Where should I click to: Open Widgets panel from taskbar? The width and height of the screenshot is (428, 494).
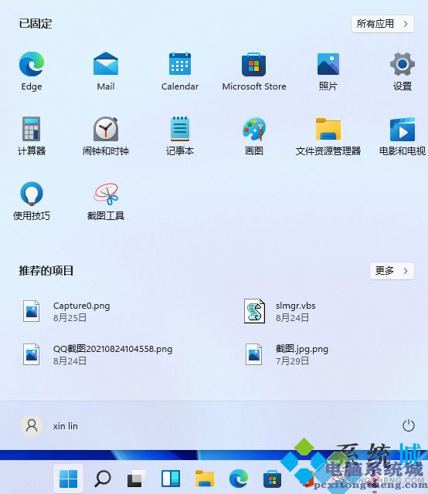(x=171, y=479)
